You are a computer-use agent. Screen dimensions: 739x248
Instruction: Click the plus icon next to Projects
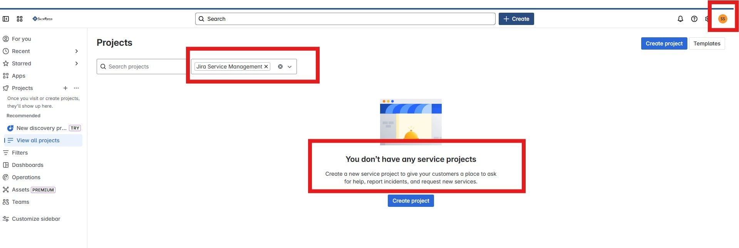(65, 88)
